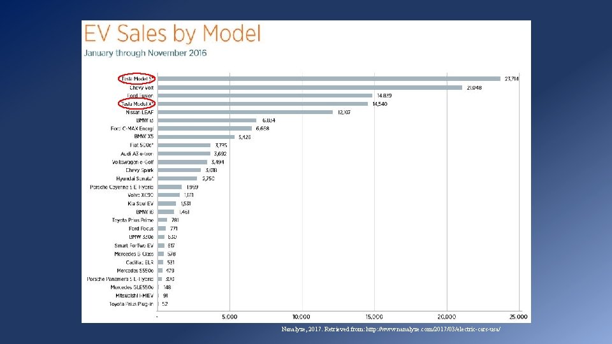
Task: Select the 'Nissan LEAF' row label
Action: (x=140, y=112)
